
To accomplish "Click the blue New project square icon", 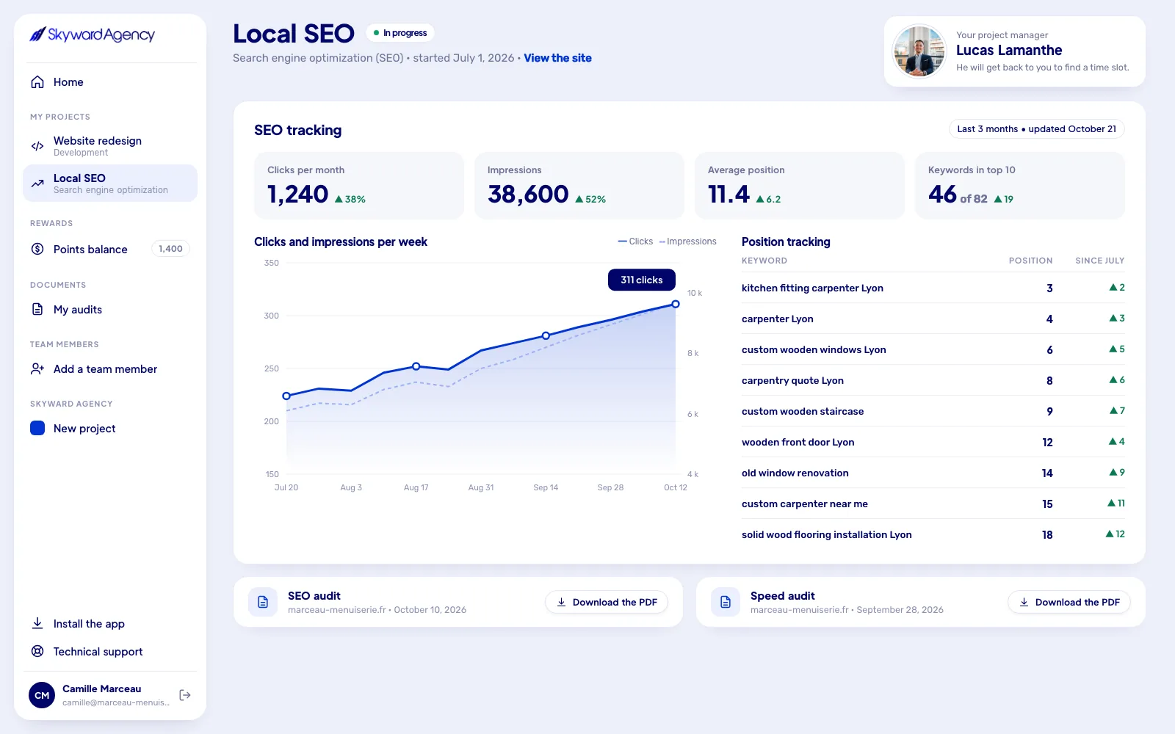I will [x=37, y=428].
